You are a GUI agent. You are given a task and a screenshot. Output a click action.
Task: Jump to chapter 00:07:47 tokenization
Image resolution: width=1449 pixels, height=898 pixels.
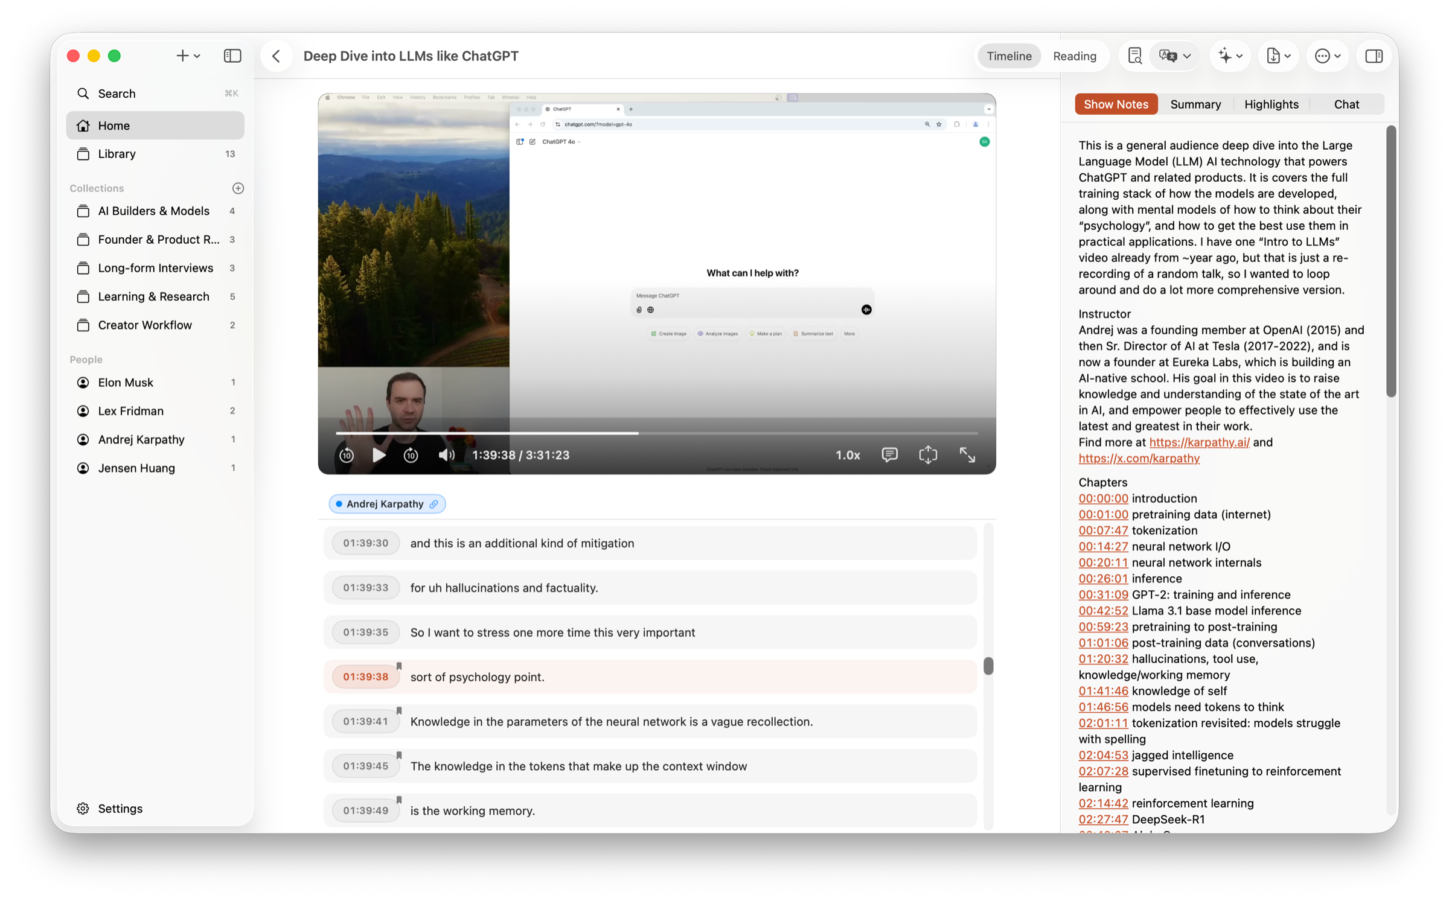coord(1103,530)
